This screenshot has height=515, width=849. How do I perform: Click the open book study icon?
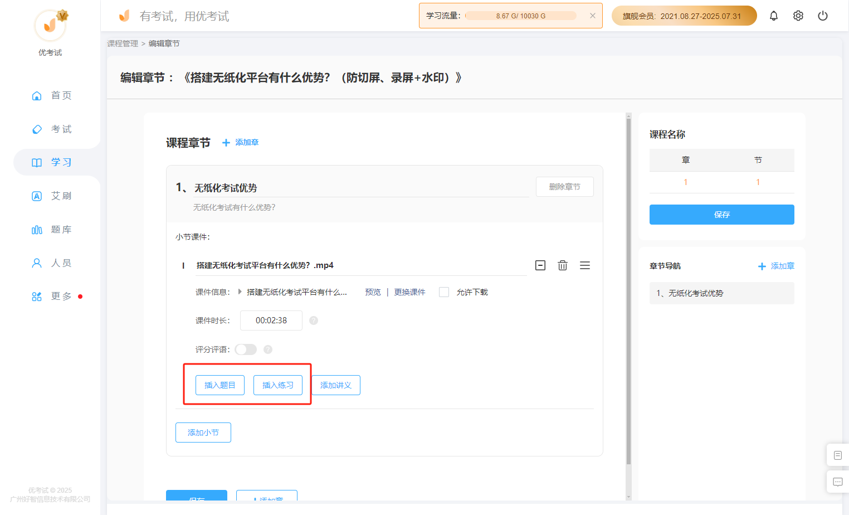tap(37, 163)
